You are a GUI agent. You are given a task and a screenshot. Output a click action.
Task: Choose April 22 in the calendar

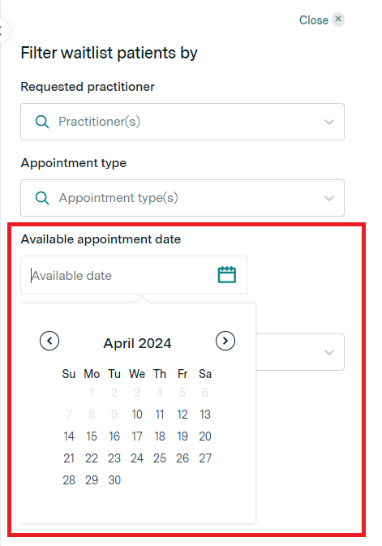pyautogui.click(x=92, y=458)
